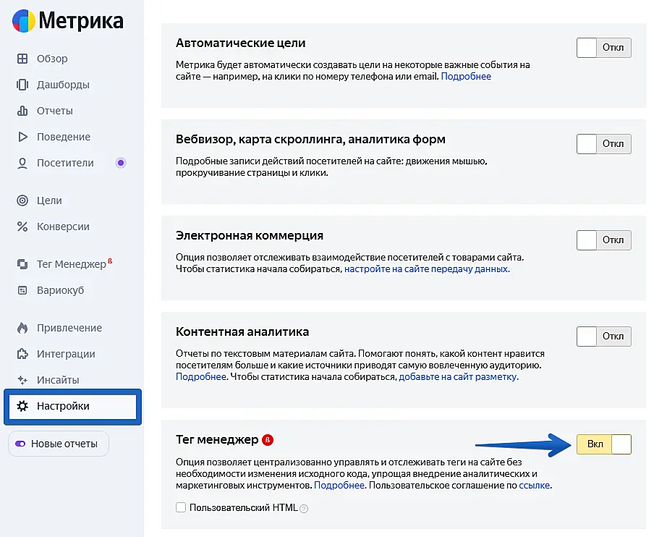
Task: Select Инсайты in the left menu
Action: coord(58,380)
